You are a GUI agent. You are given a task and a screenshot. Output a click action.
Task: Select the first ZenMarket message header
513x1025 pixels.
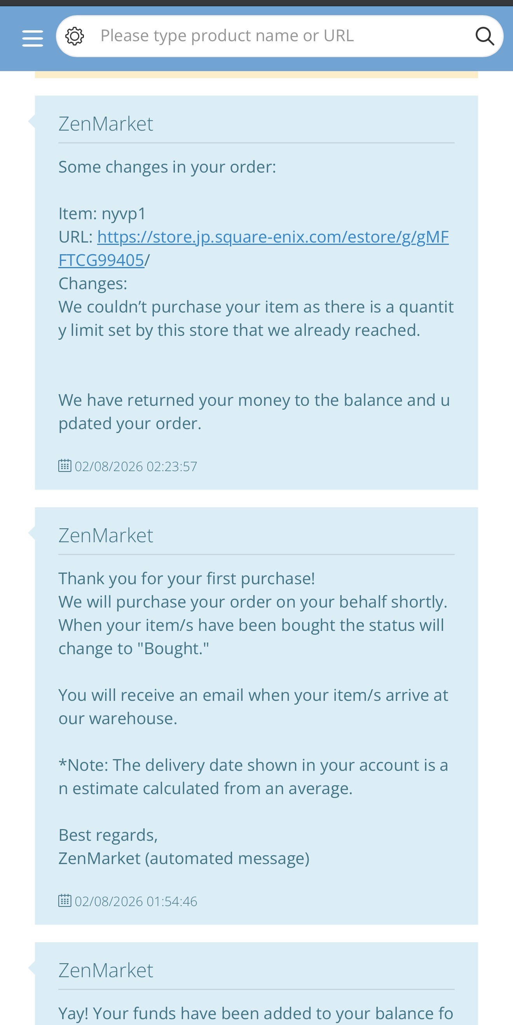pyautogui.click(x=105, y=124)
